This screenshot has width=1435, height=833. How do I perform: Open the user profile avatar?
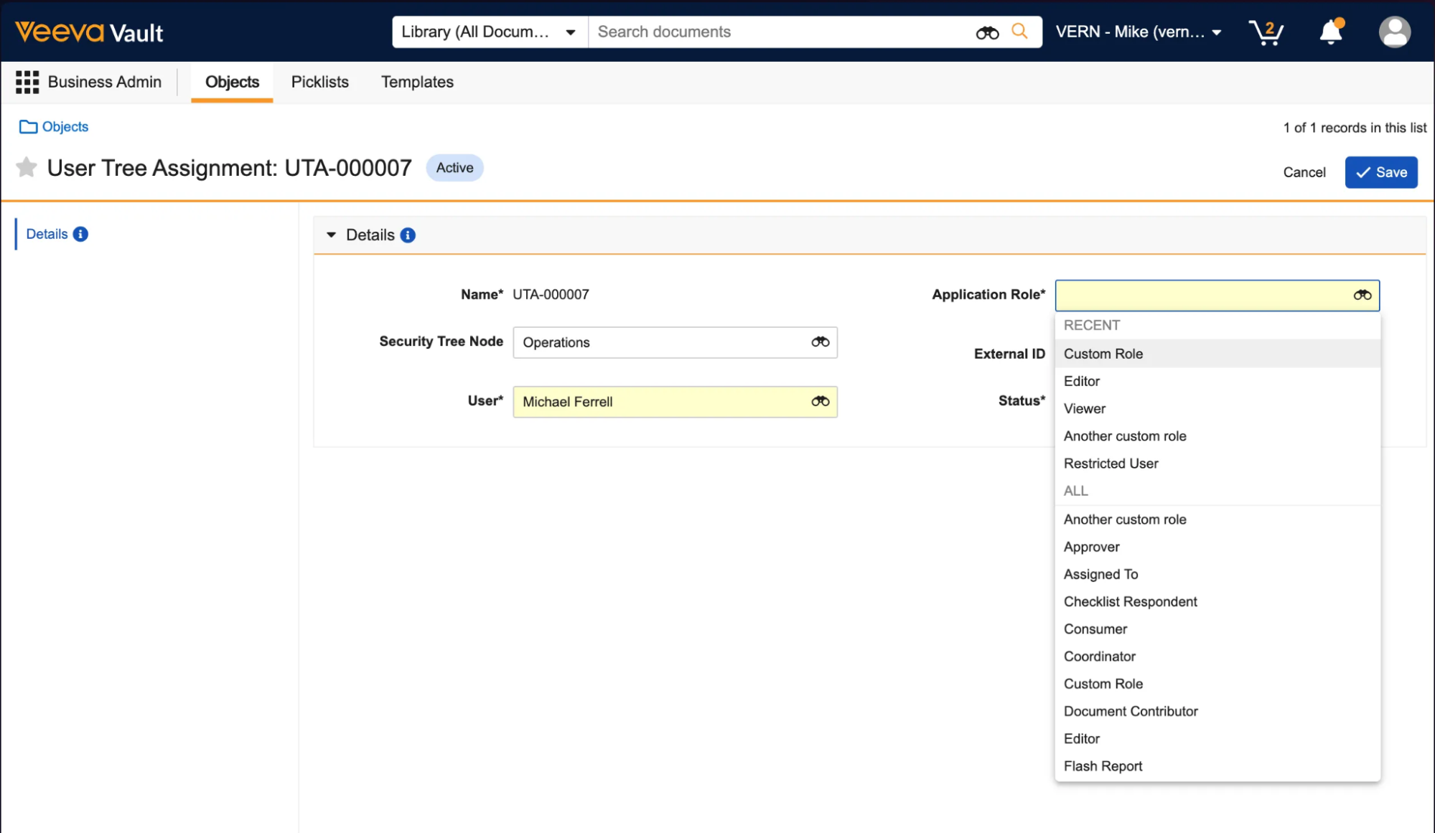coord(1394,32)
